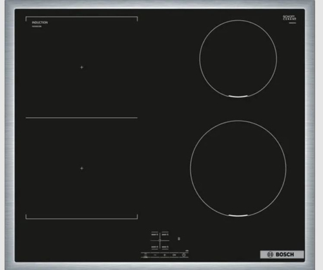Tap the timer clock symbol
Viewport: 323px width, 270px height.
click(183, 255)
